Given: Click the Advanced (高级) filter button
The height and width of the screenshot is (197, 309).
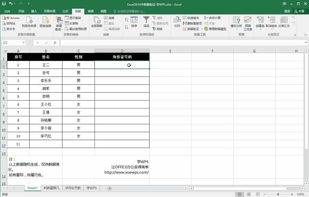Looking at the screenshot, I should (x=157, y=29).
